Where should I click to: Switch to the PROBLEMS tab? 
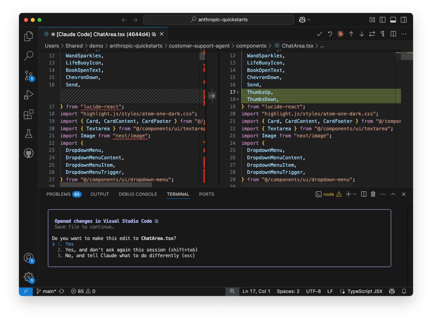[60, 194]
